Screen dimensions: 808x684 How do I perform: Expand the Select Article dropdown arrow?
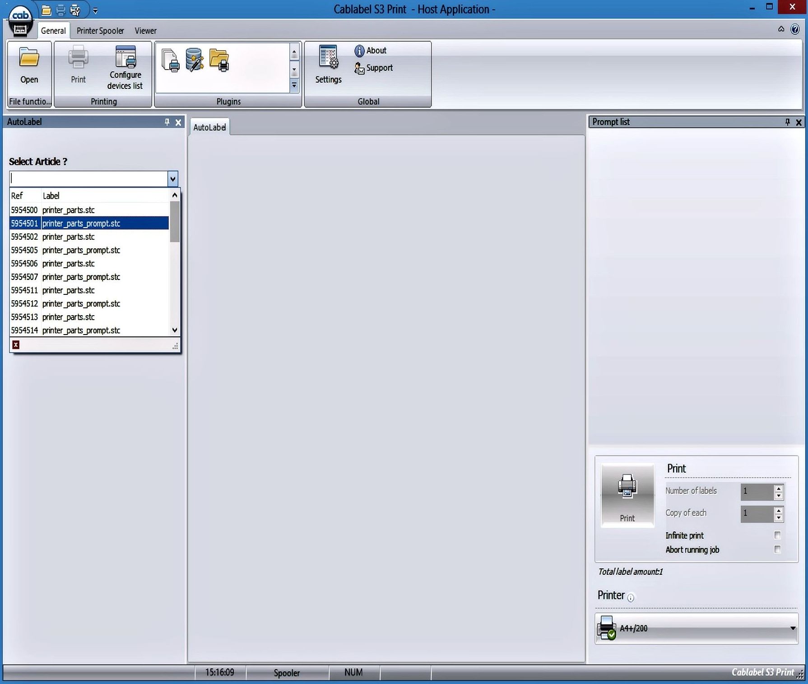(x=172, y=179)
